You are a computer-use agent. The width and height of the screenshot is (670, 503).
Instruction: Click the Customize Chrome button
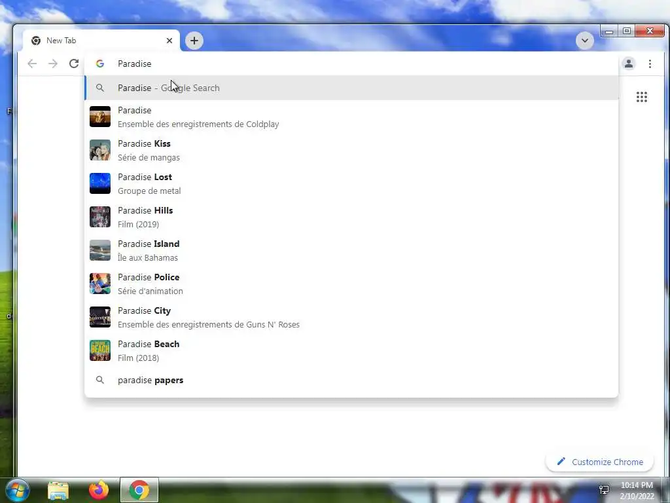(599, 462)
